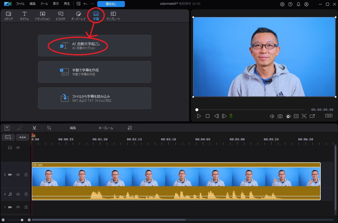Switch to the エフェクト tab
The image size is (338, 223).
click(60, 16)
